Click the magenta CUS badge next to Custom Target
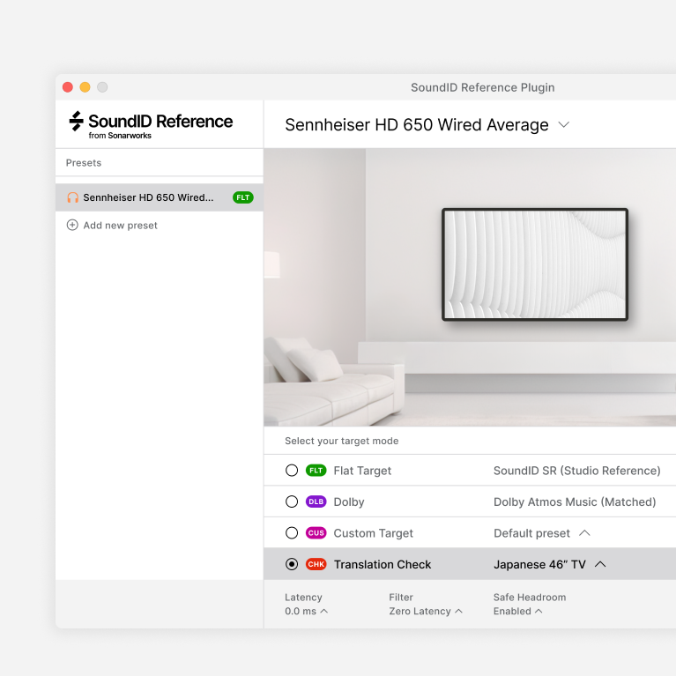Screen dimensions: 676x676 (316, 533)
